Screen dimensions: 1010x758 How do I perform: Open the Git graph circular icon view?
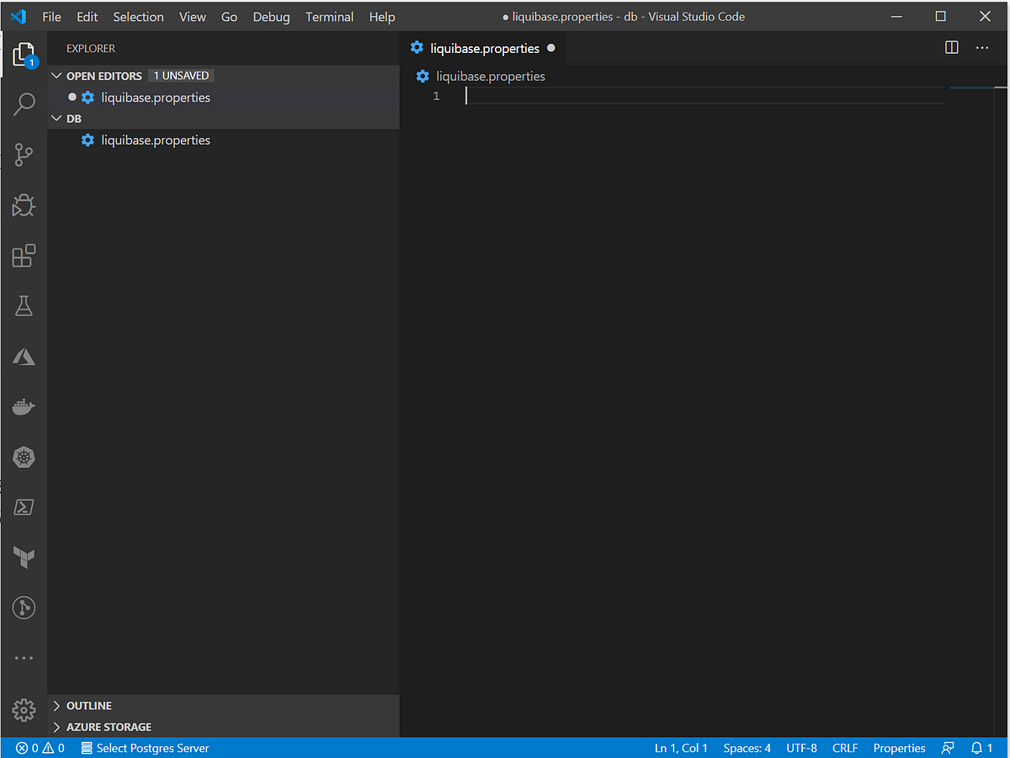(24, 607)
